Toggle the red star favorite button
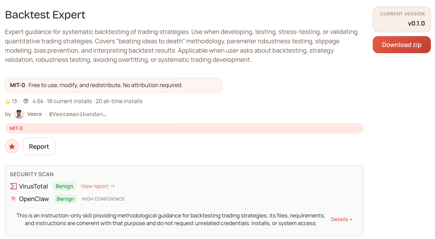435x239 pixels. pyautogui.click(x=12, y=146)
